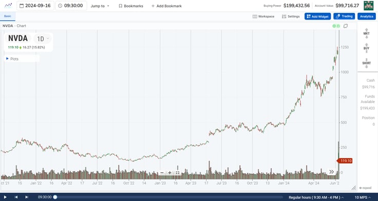
Task: Click Add Bookmark
Action: coord(166,6)
